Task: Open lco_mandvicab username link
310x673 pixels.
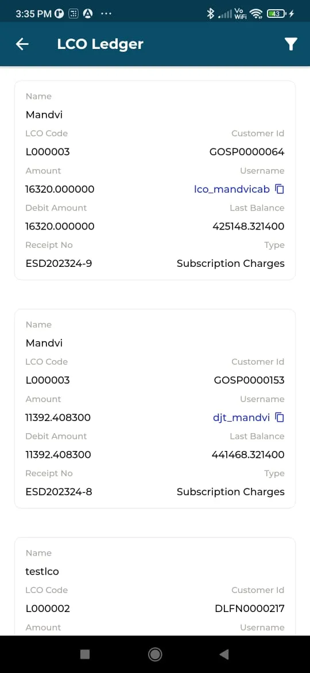Action: (x=232, y=189)
